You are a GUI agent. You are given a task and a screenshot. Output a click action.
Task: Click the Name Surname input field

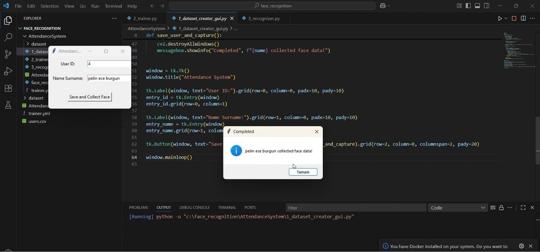(109, 78)
